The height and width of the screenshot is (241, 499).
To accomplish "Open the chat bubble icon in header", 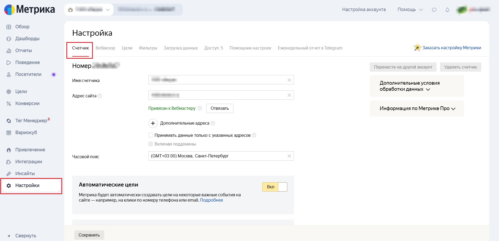I will pos(434,10).
